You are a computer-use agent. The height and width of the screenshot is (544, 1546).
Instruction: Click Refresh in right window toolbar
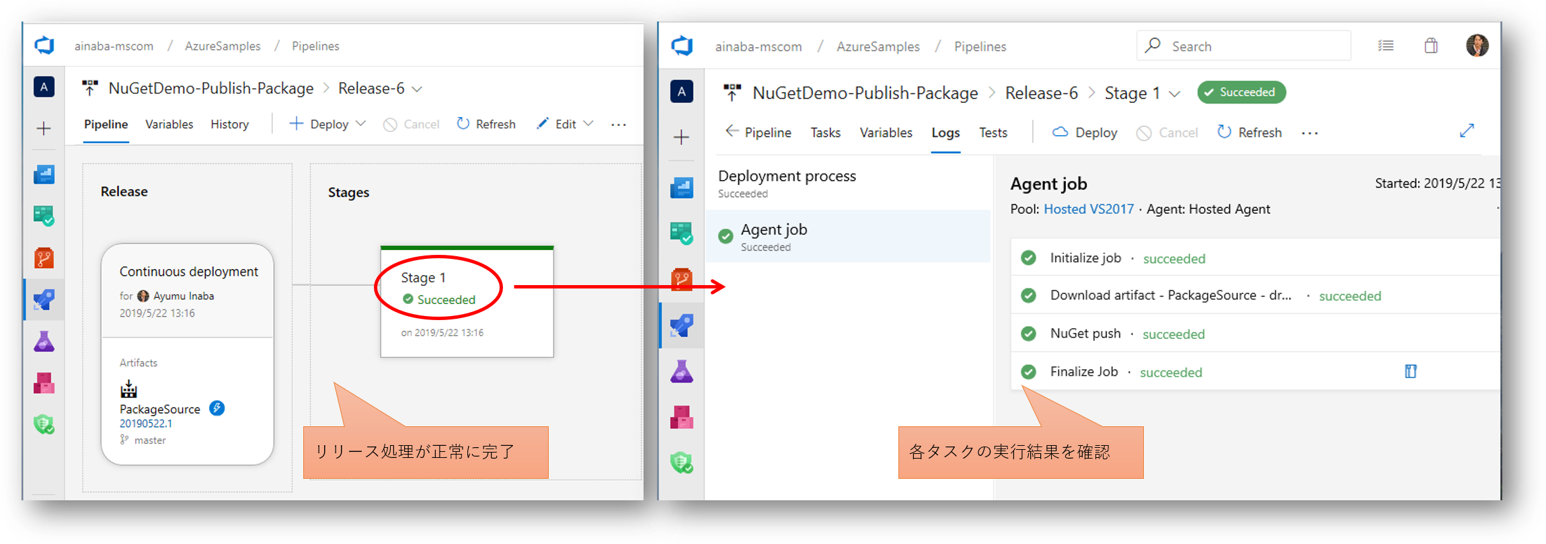pos(1249,132)
